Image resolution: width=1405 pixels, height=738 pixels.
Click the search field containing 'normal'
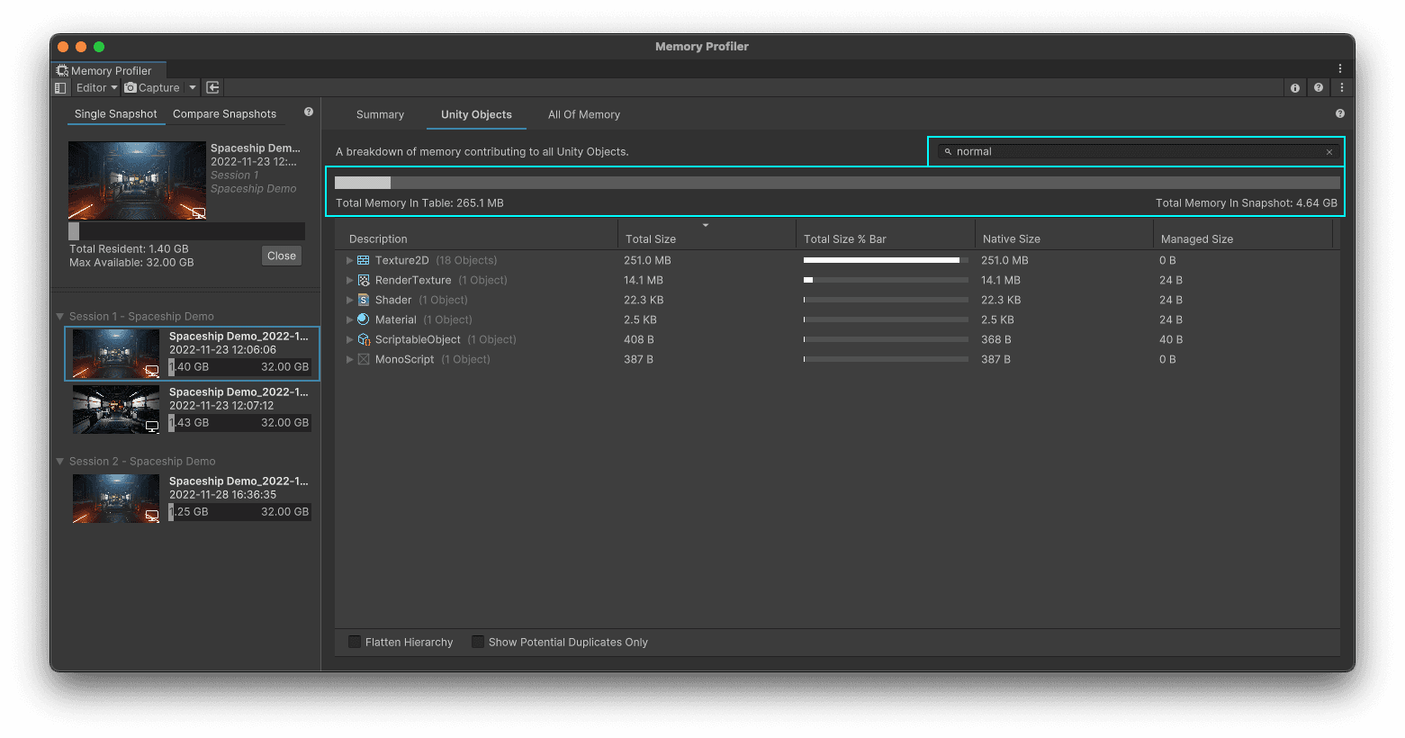1138,151
